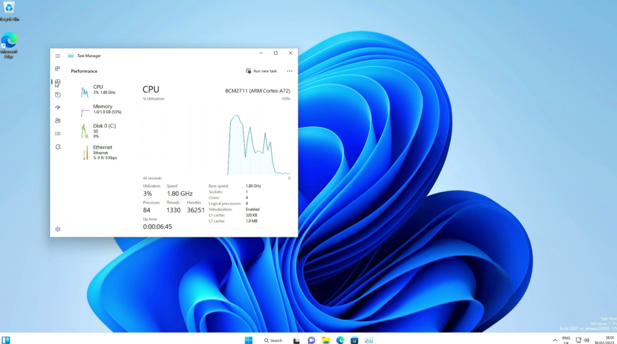617x344 pixels.
Task: Click the 1.80 GHz speed value
Action: (180, 193)
